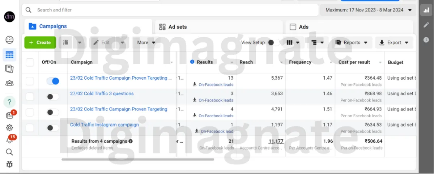Toggle off the 23/02 Proven Targeting ... campaign
434x176 pixels.
pyautogui.click(x=52, y=81)
